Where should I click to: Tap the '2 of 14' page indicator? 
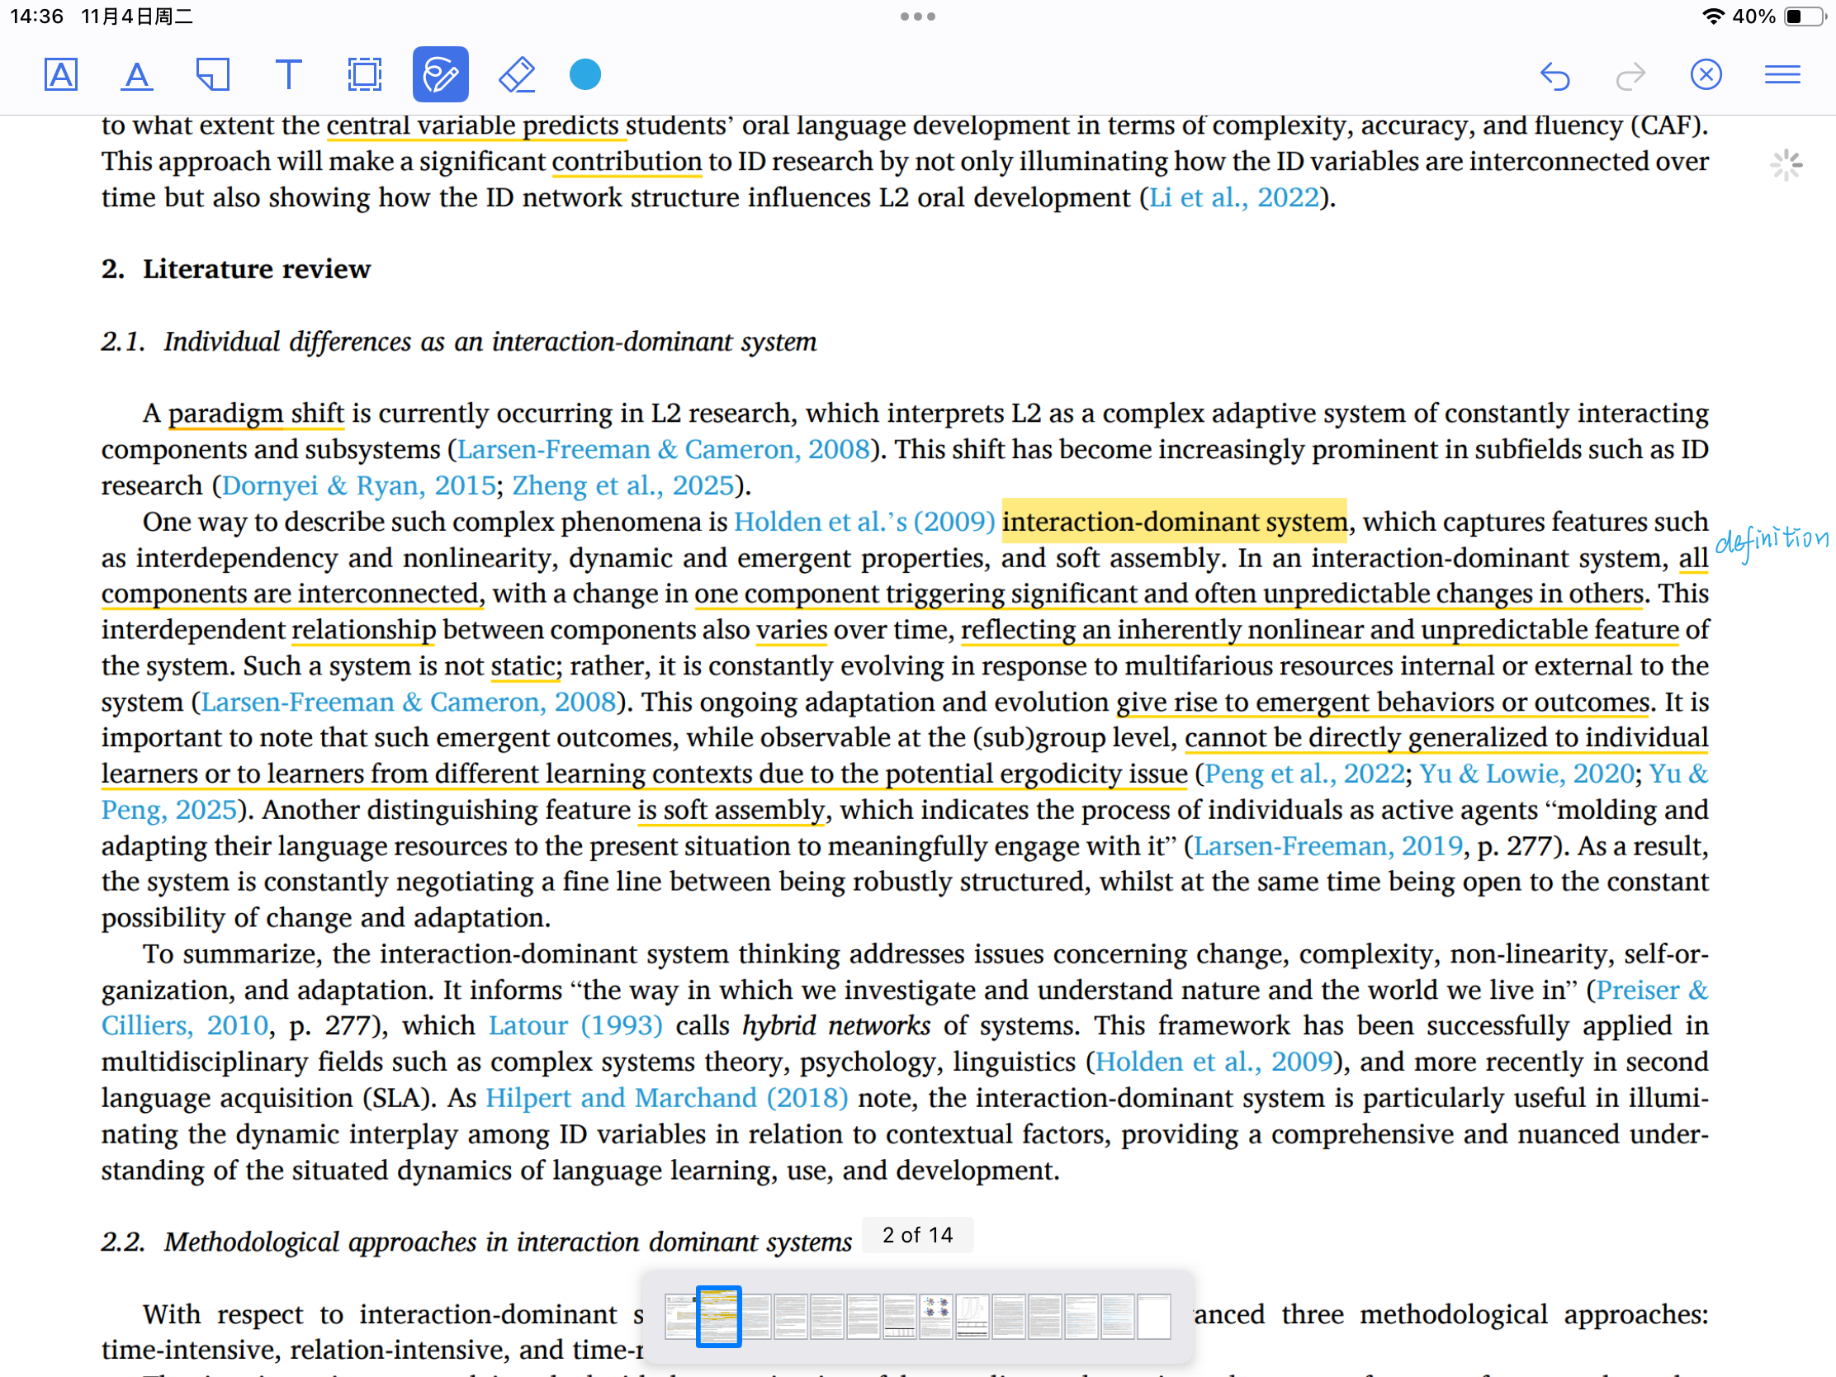(x=917, y=1235)
